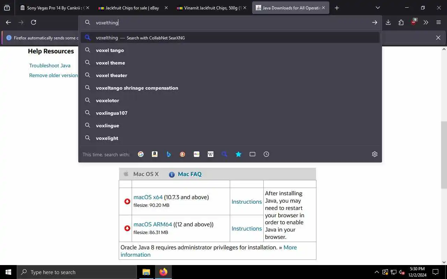Click the Mac FAQ info icon
Screen dimensions: 447x279
pyautogui.click(x=171, y=174)
